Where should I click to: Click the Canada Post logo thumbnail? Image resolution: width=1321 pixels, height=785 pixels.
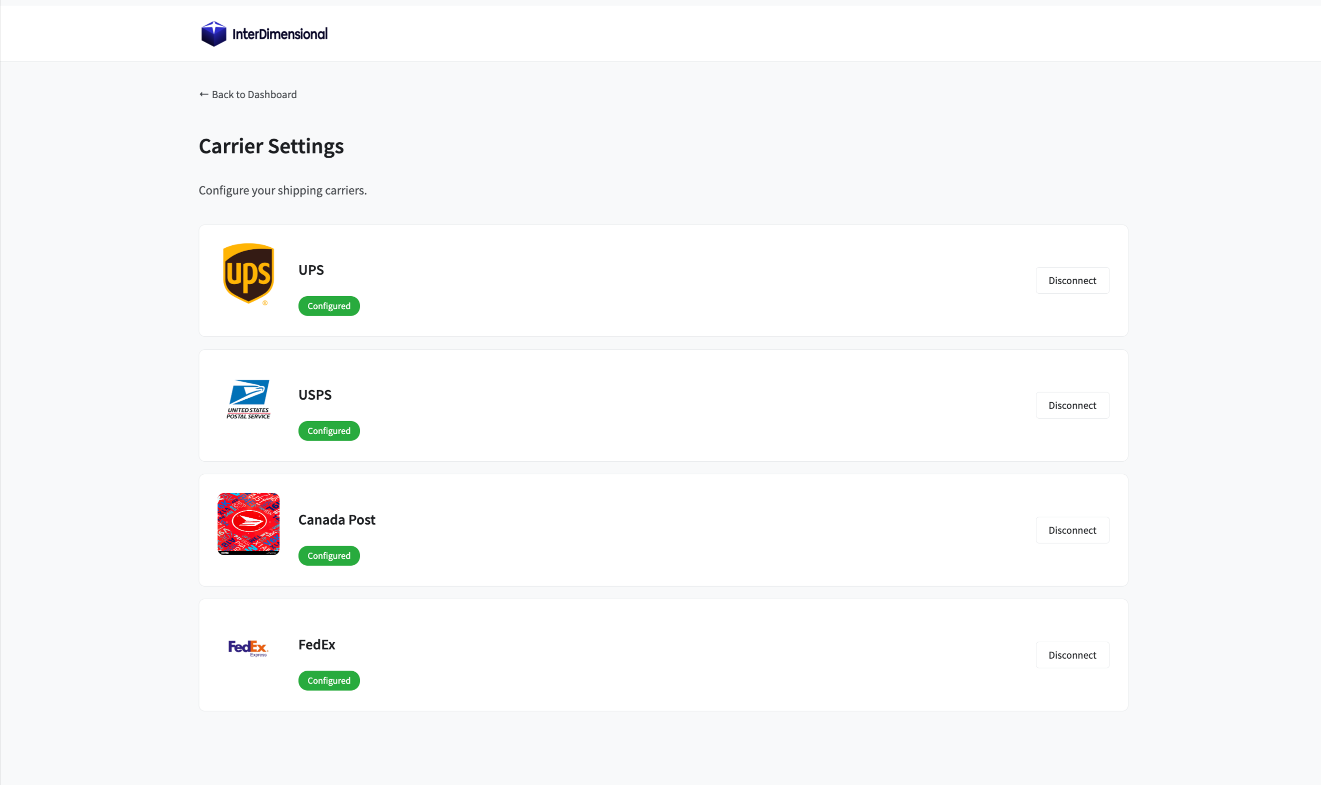coord(248,524)
